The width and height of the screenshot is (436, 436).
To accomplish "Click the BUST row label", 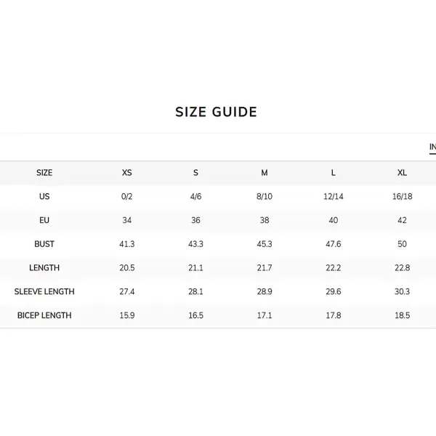I will (x=44, y=244).
